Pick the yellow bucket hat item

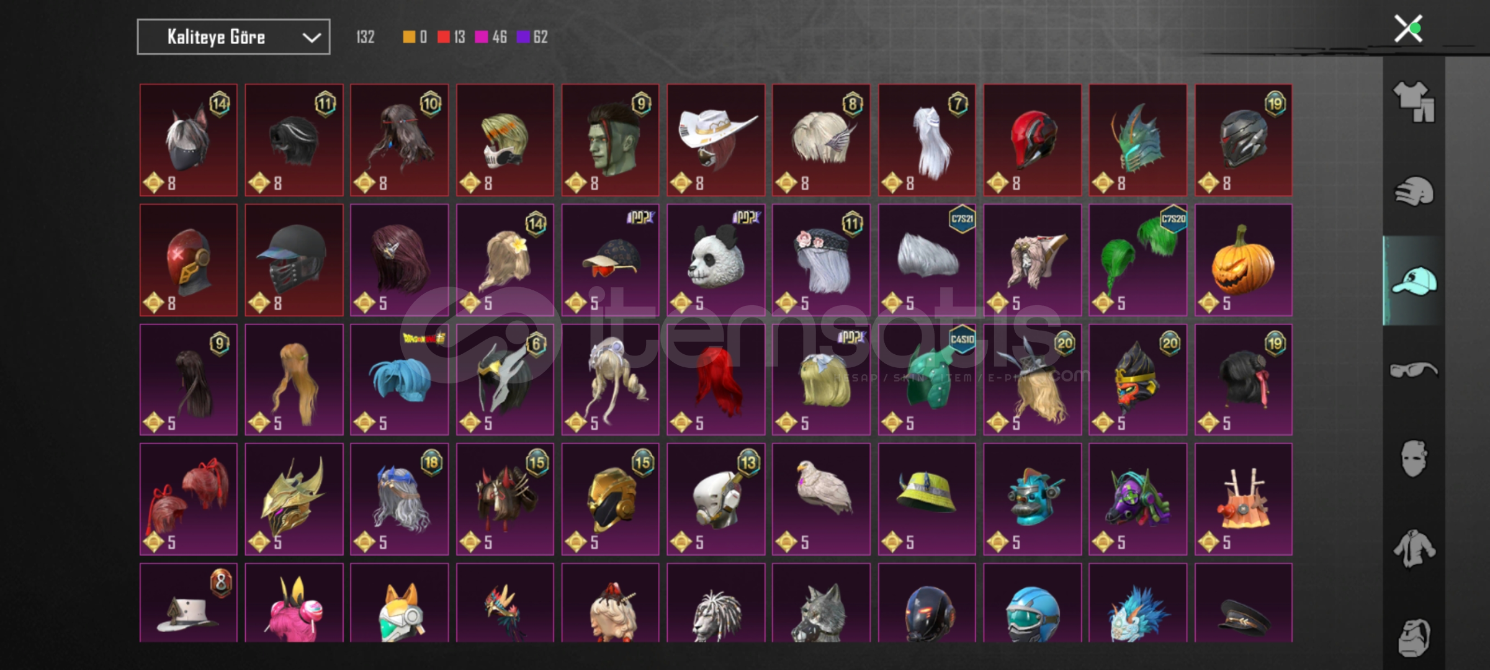pyautogui.click(x=927, y=499)
